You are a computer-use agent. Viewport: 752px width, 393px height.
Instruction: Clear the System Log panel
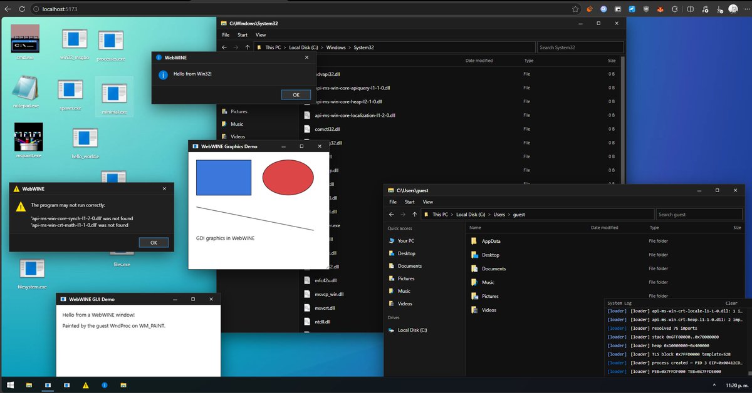(731, 303)
